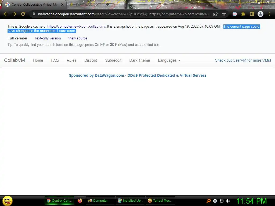Viewport: 275px width, 206px height.
Task: Open the striped flag extension icon
Action: 235,14
